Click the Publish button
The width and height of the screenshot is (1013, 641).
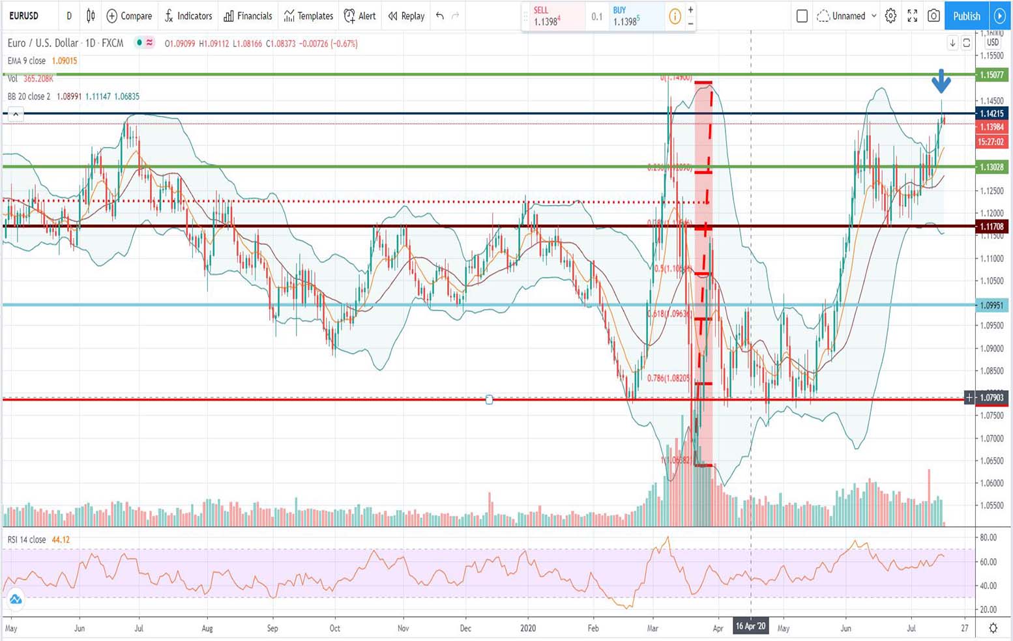pos(966,16)
